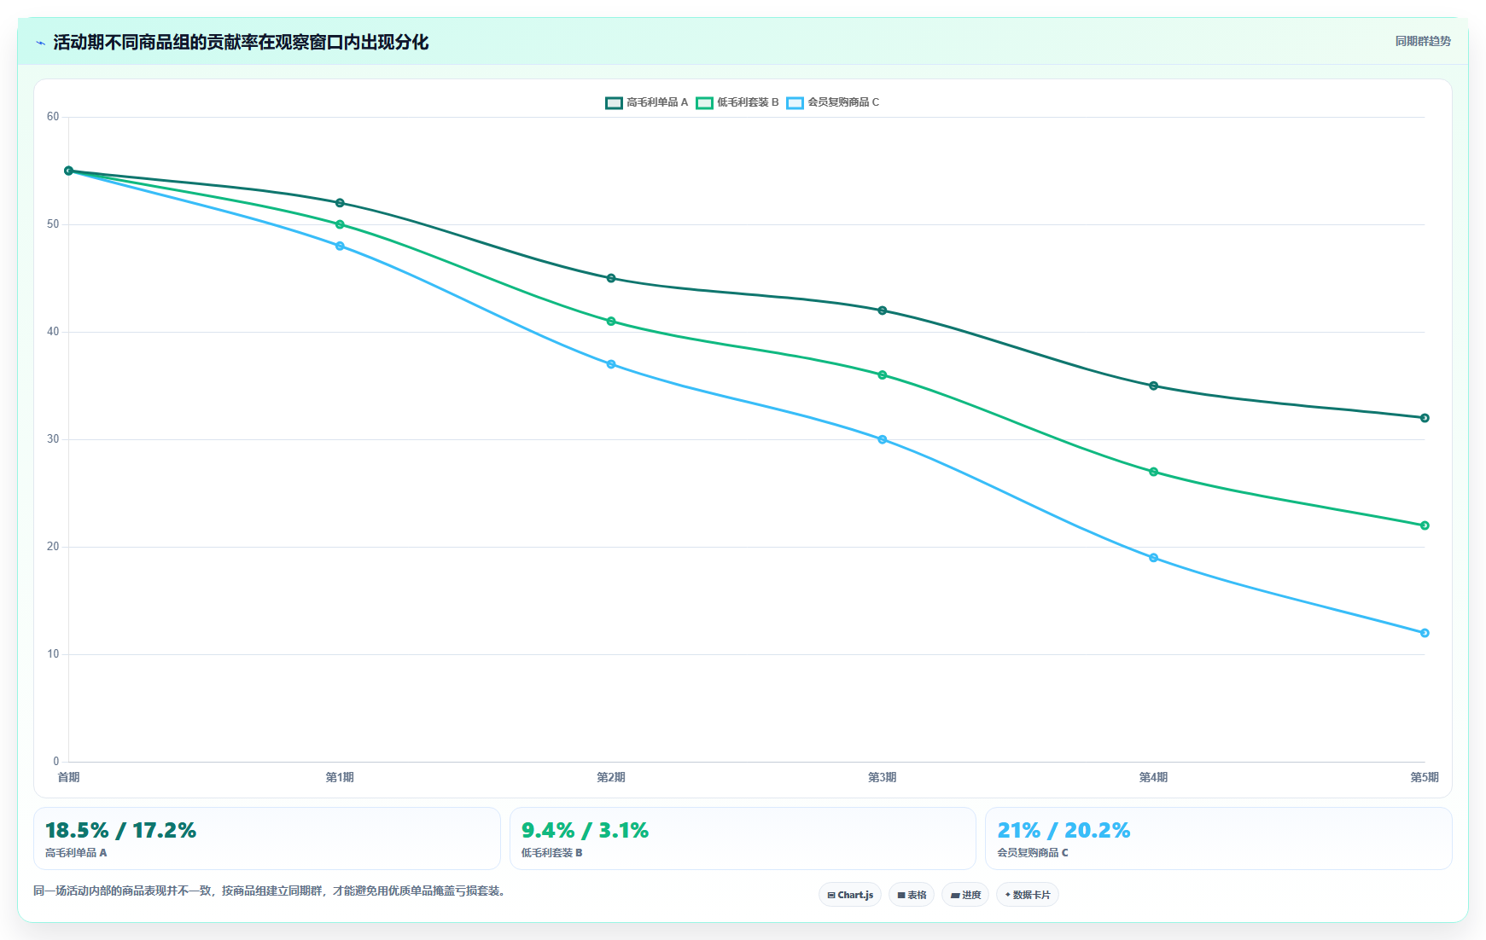Select the 9.4% / 3.1% stat card
The image size is (1486, 940).
[743, 838]
